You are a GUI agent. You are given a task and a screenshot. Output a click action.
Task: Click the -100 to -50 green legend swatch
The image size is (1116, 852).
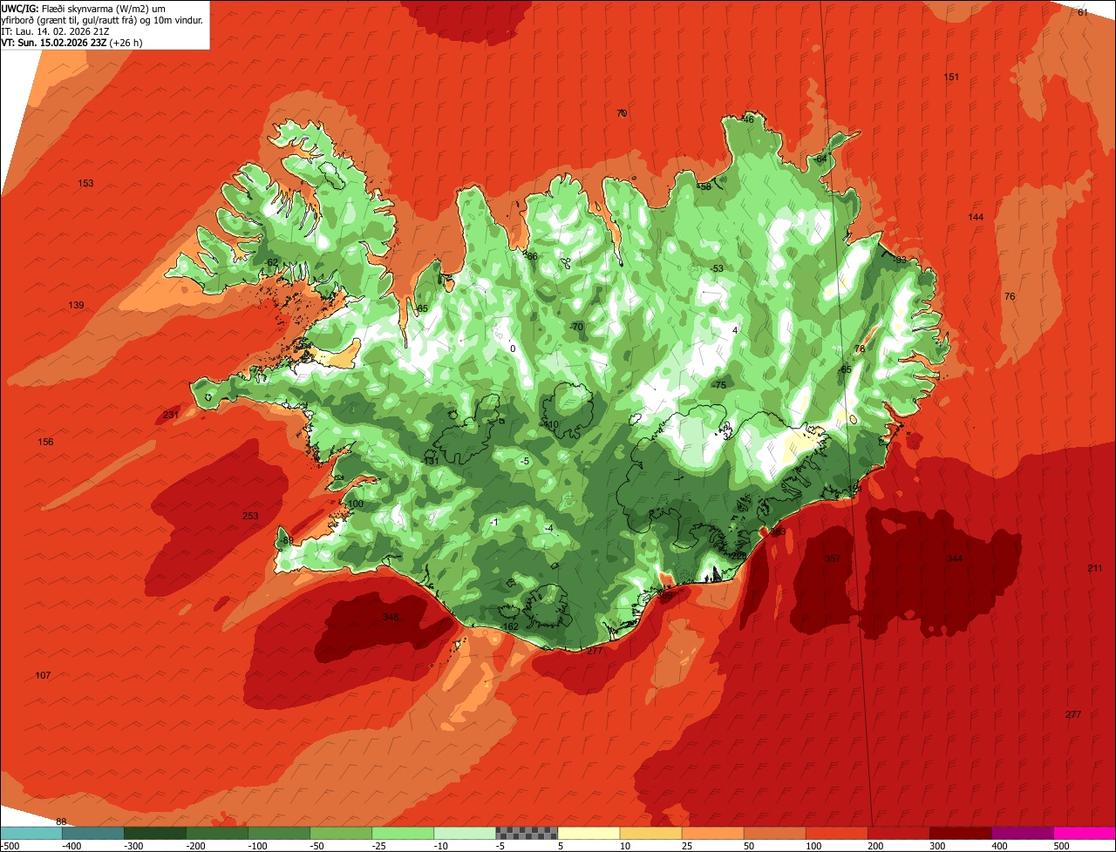279,833
